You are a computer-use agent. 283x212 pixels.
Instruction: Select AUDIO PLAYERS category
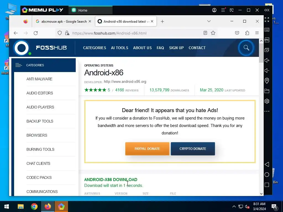[40, 107]
